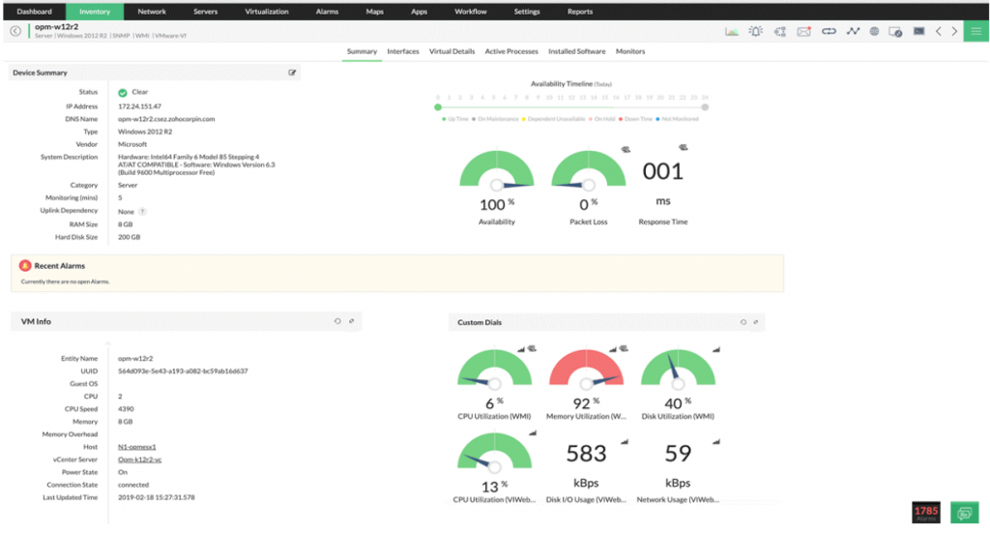This screenshot has width=990, height=534.
Task: Switch to the Monitors tab
Action: (630, 51)
